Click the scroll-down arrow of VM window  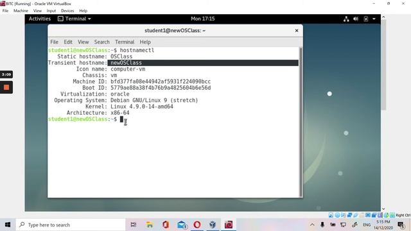click(383, 209)
